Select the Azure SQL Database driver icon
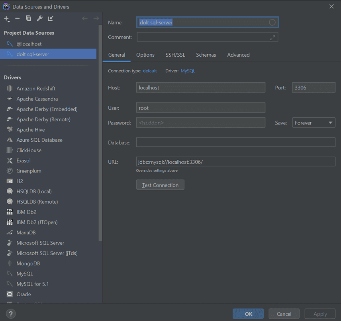The width and height of the screenshot is (341, 321). click(x=10, y=140)
